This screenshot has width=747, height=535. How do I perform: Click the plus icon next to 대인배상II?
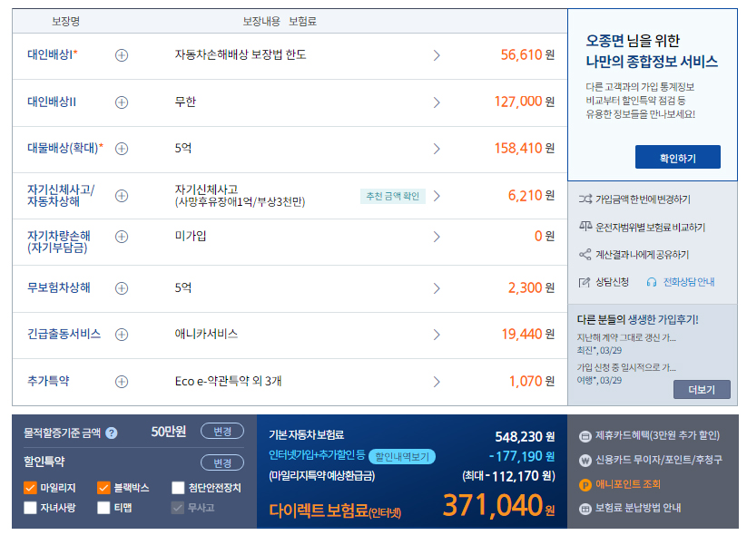coord(122,102)
